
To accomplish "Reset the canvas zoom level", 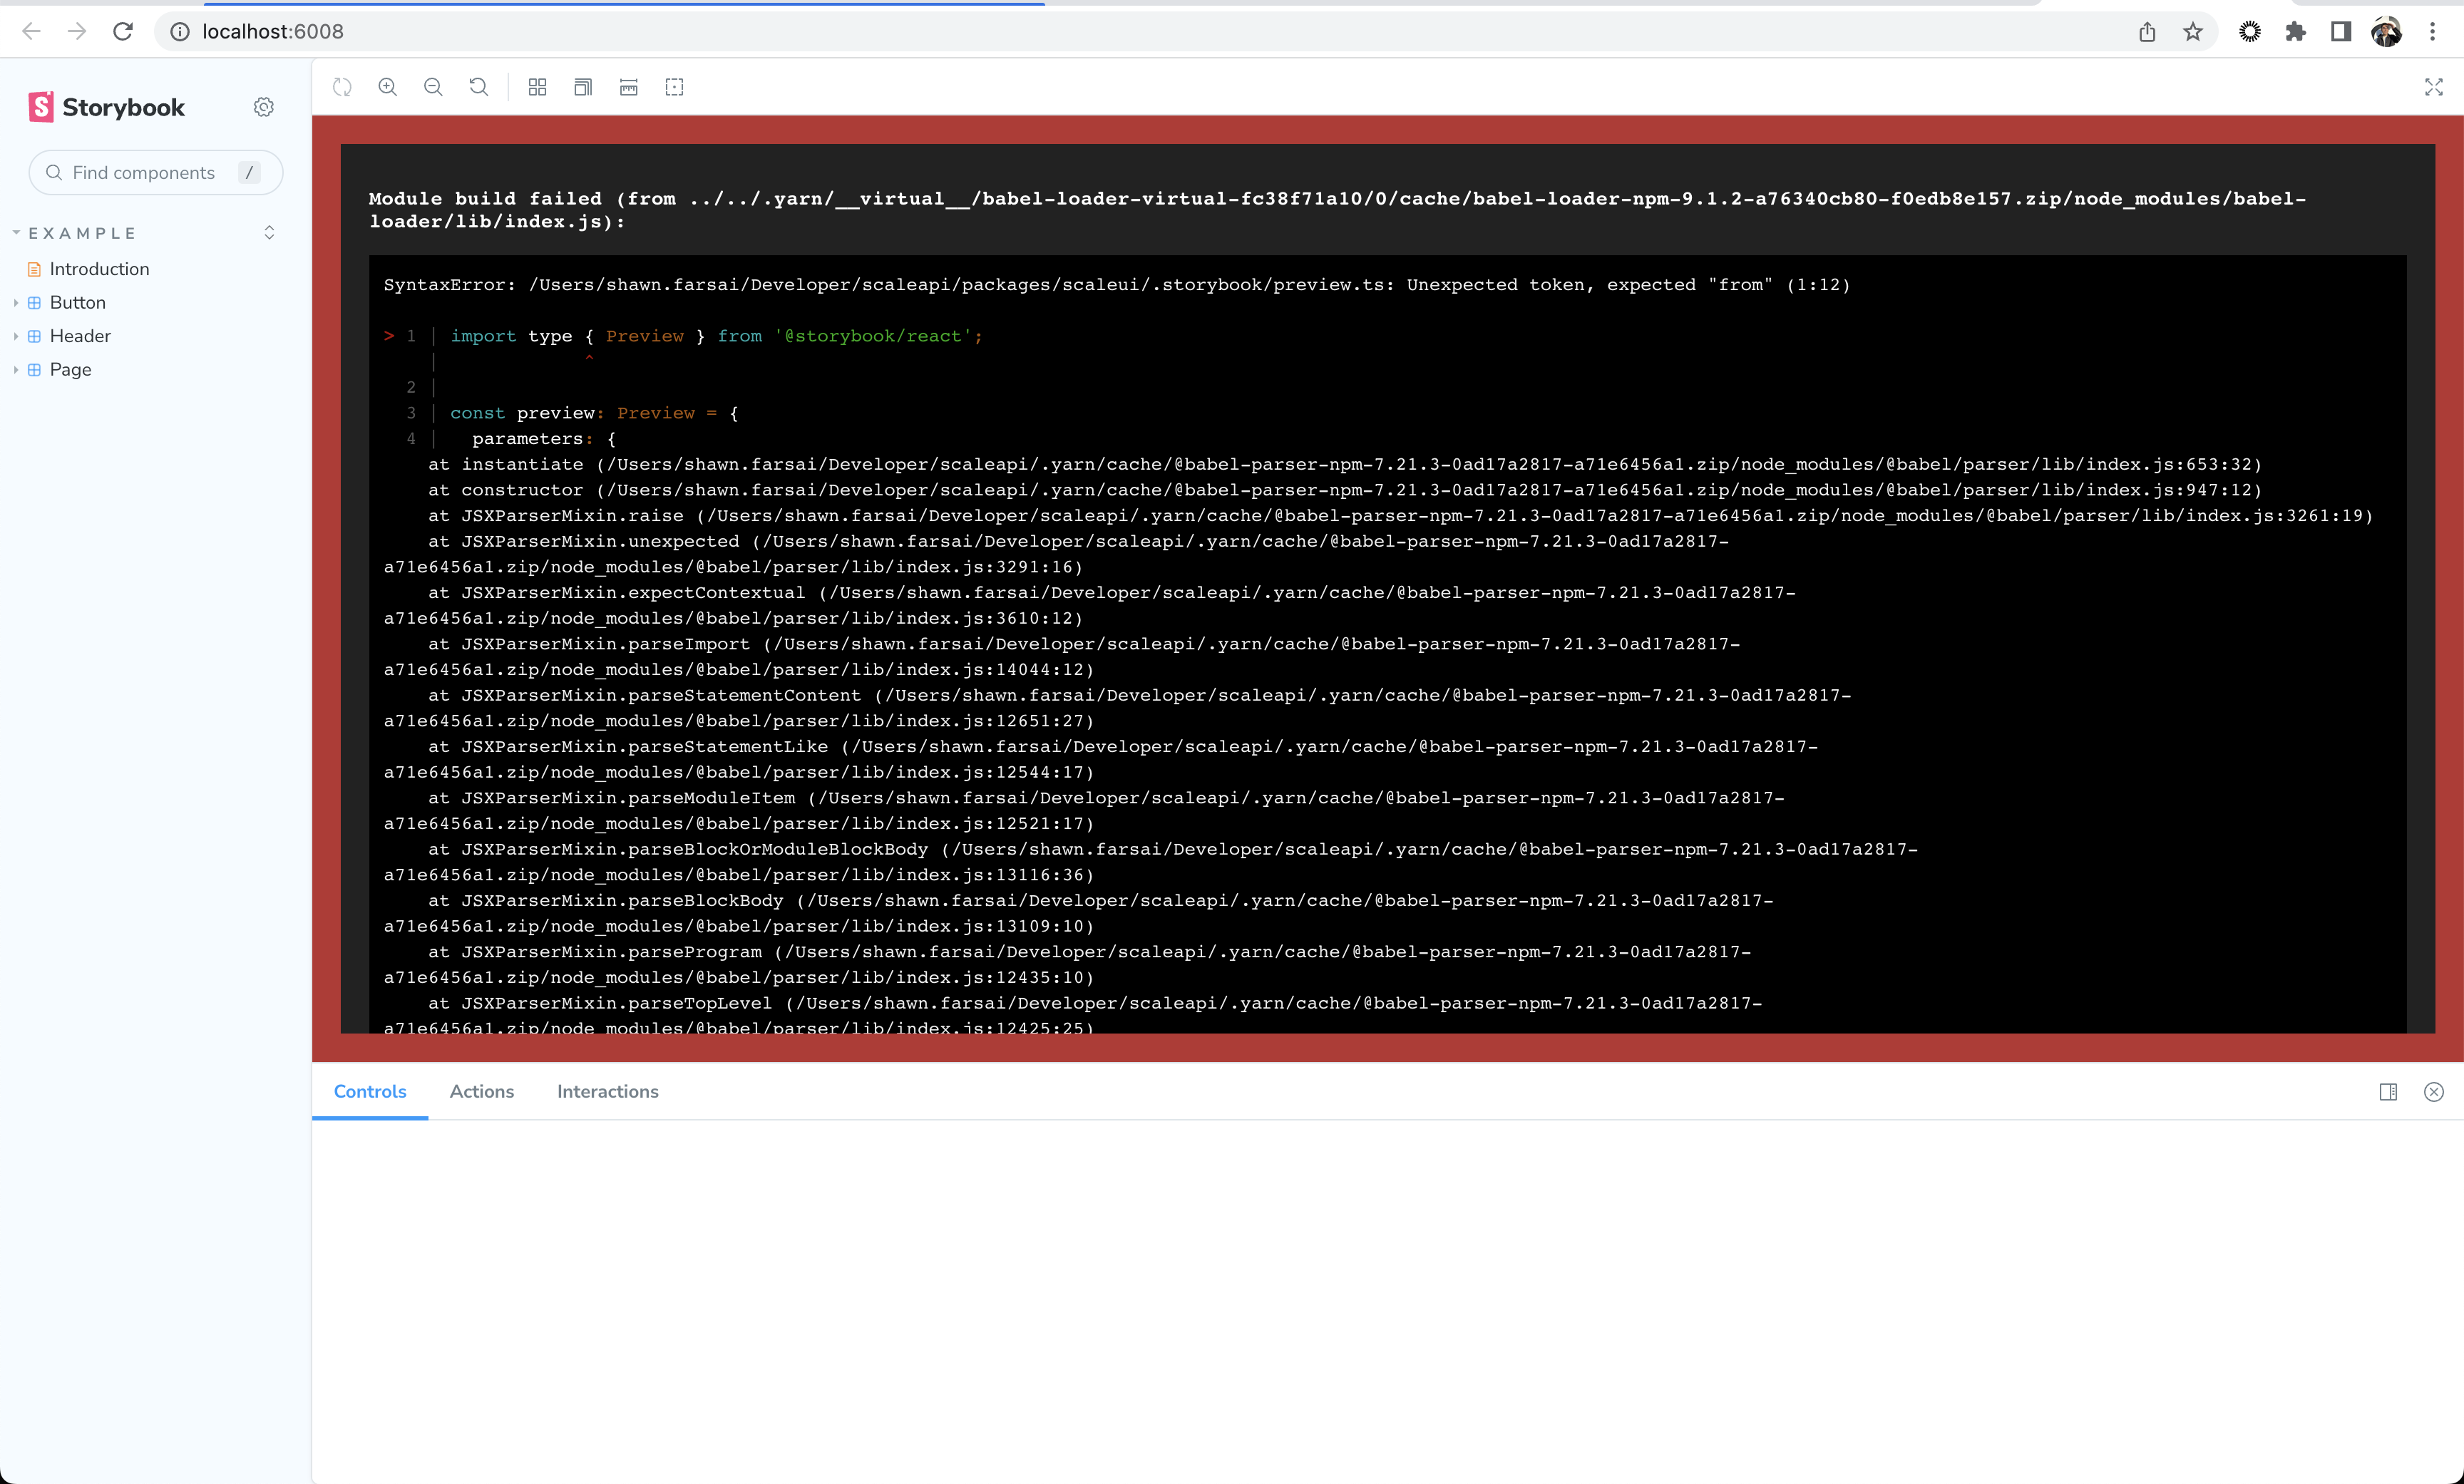I will click(x=479, y=87).
